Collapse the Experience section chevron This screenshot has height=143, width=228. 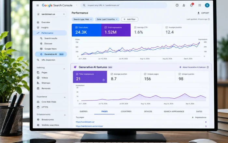(x=65, y=97)
